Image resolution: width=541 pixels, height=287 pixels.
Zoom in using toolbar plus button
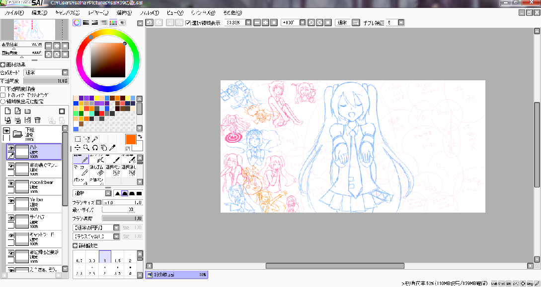pos(265,23)
